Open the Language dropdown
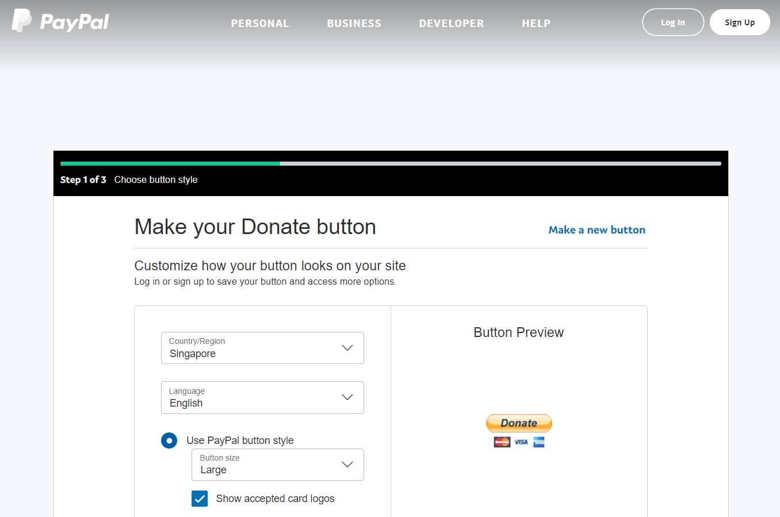 click(x=262, y=397)
